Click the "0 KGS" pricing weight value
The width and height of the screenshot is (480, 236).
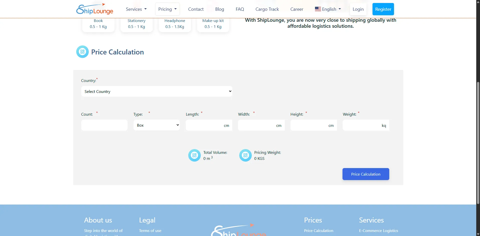(x=259, y=159)
